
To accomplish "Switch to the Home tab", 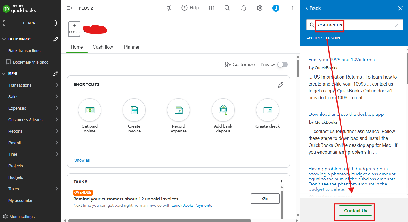I will [x=77, y=47].
